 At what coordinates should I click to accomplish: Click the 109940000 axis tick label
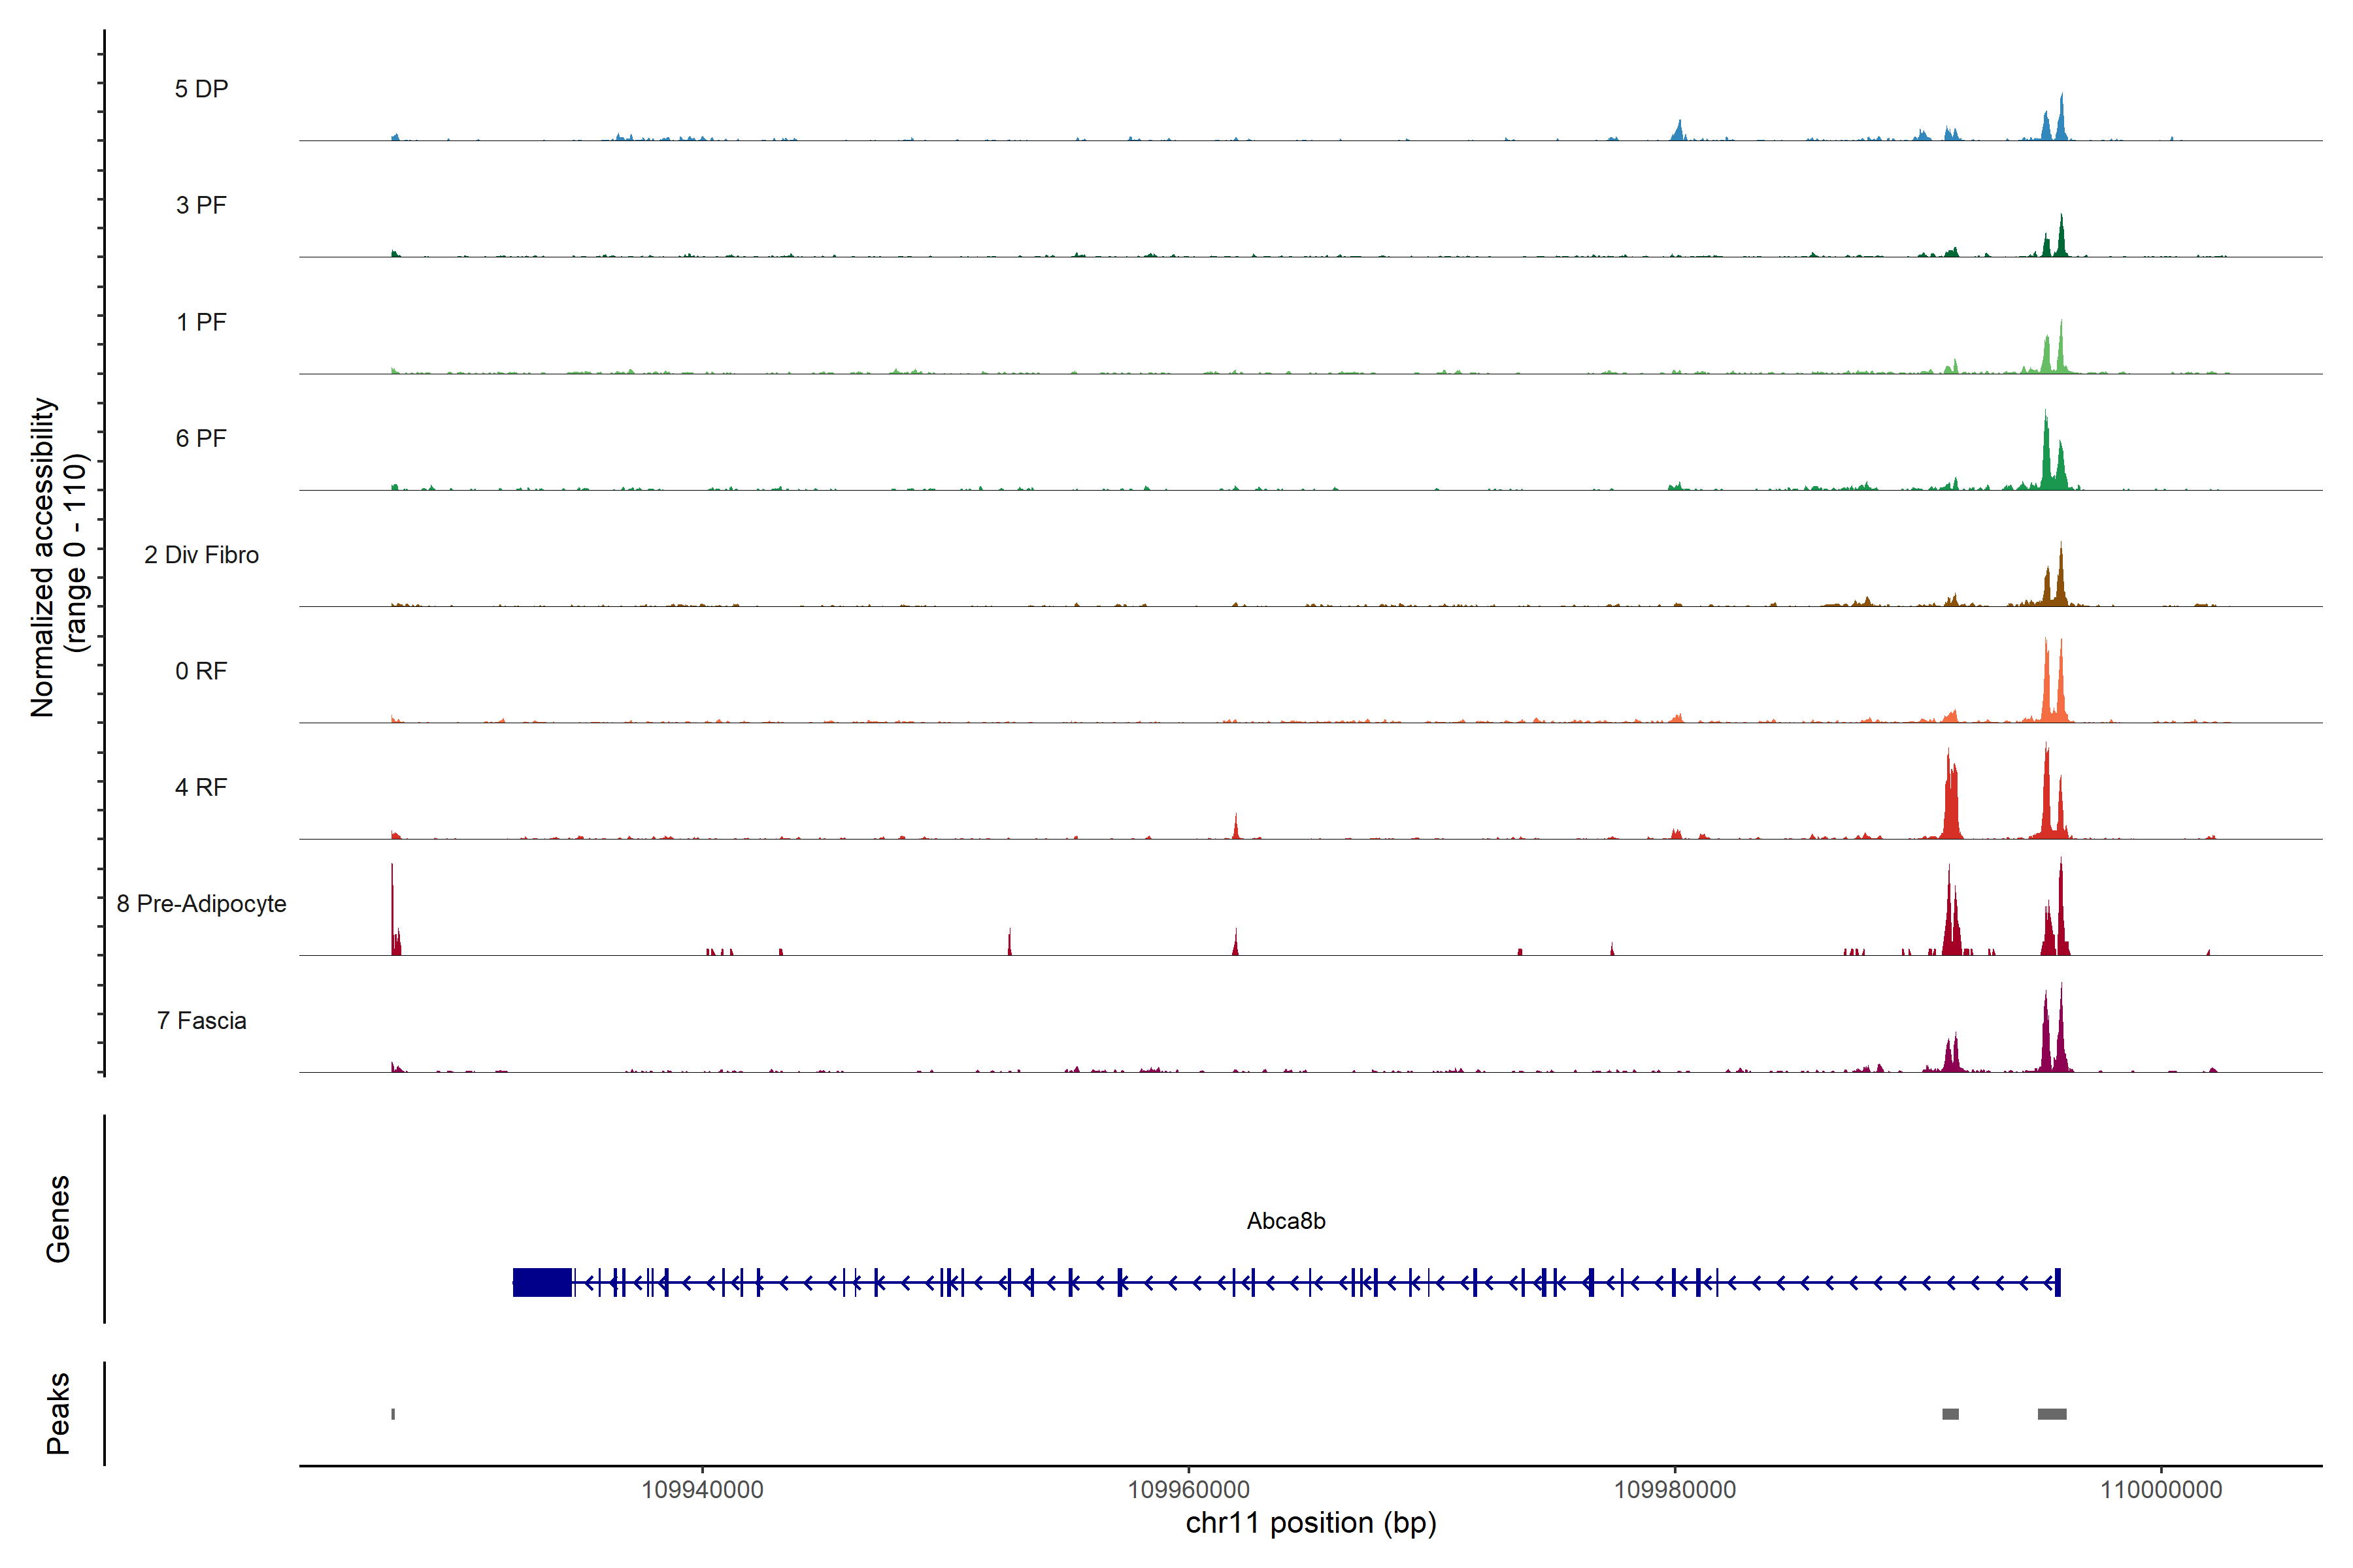point(702,1490)
